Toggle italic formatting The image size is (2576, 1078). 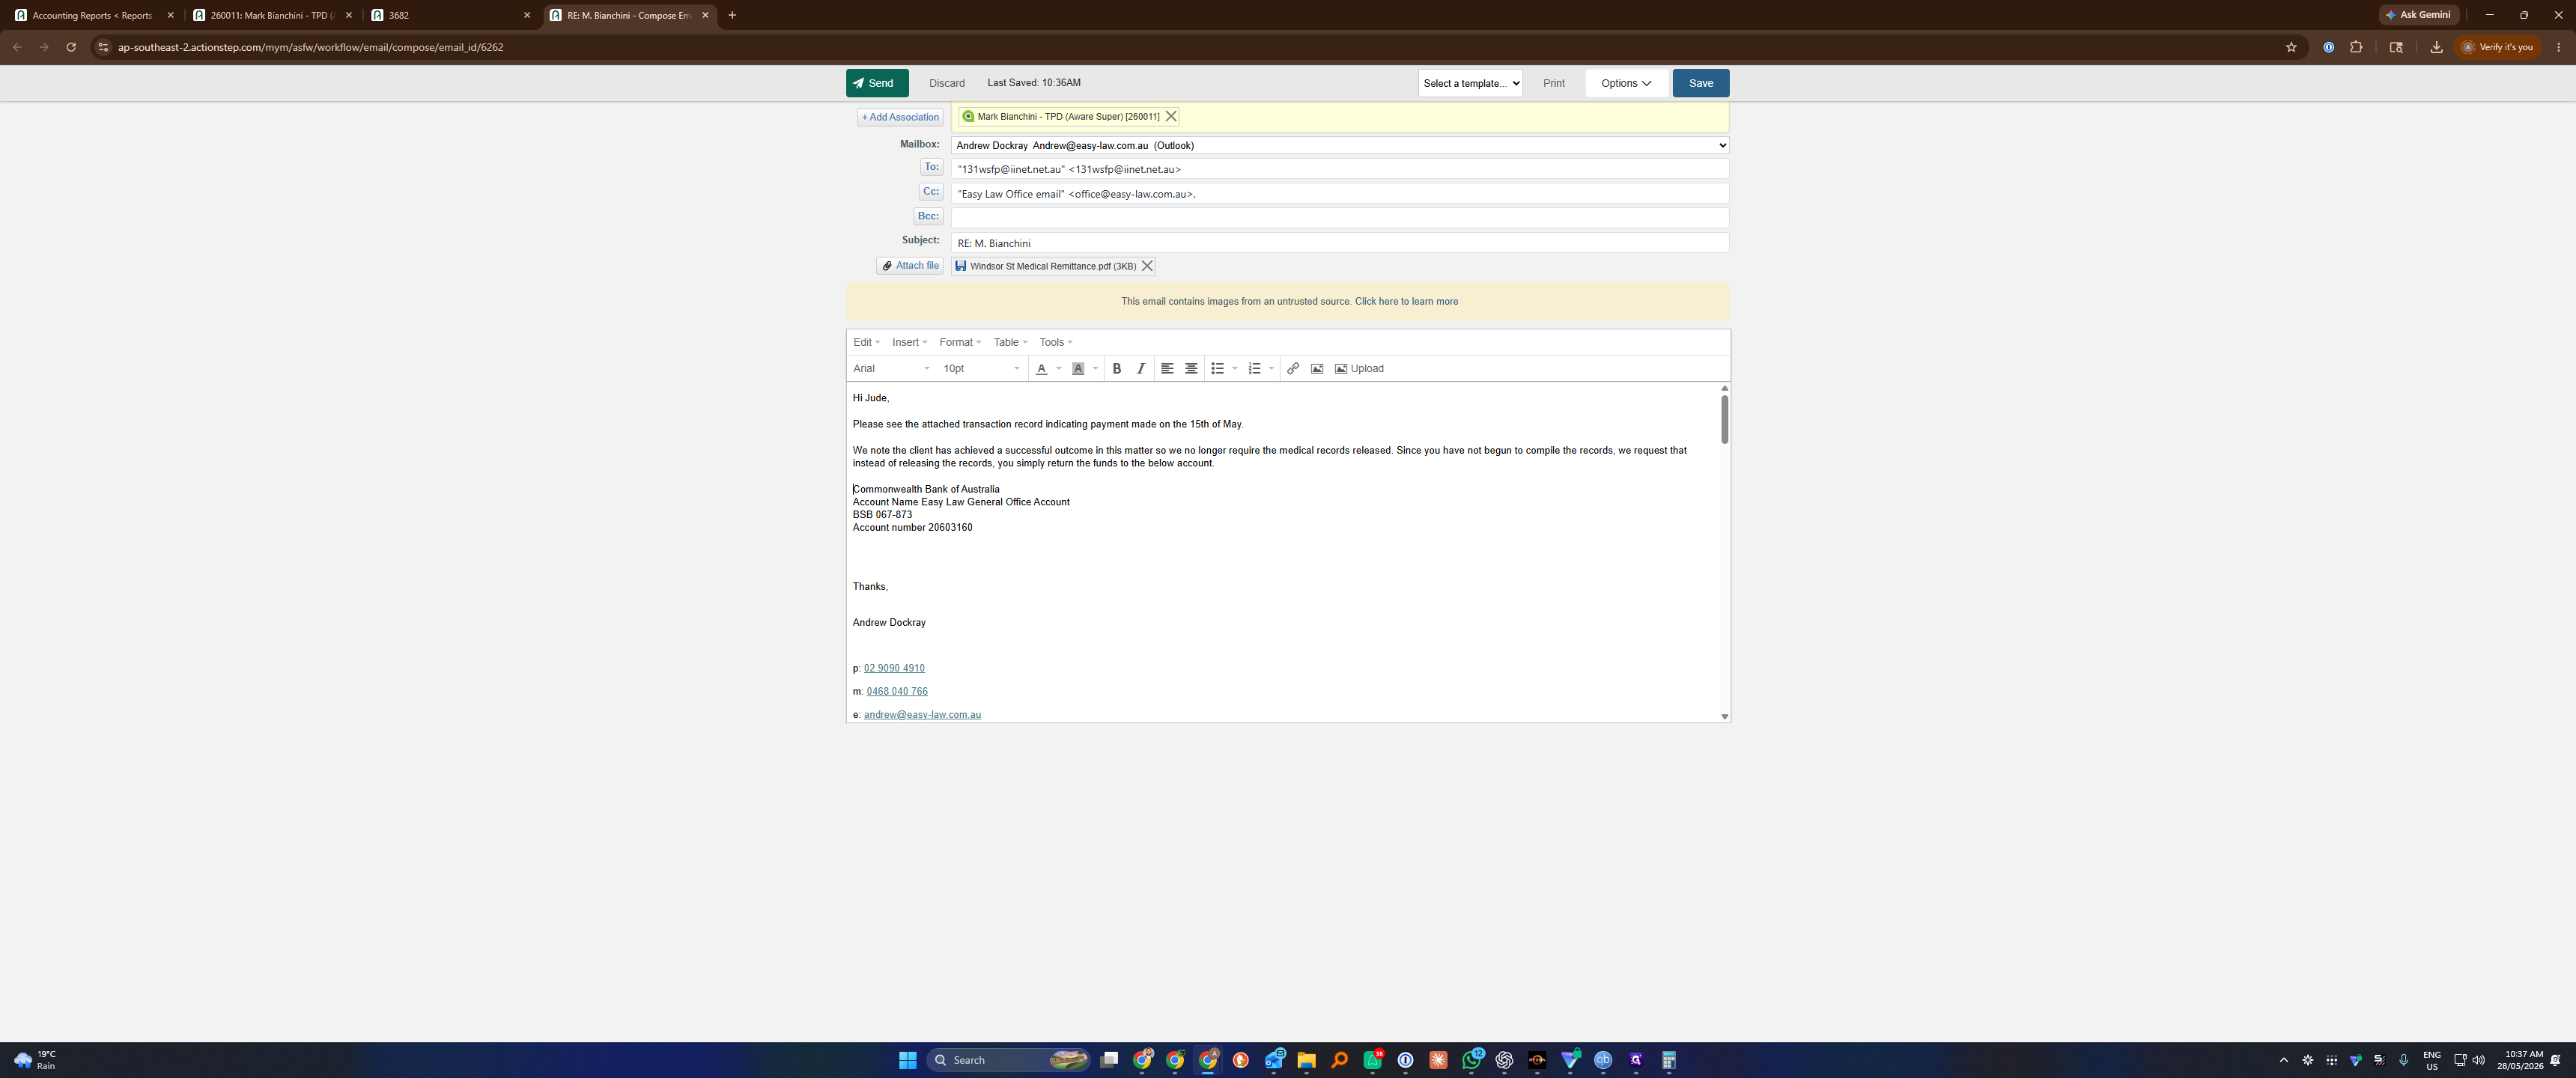pos(1140,369)
